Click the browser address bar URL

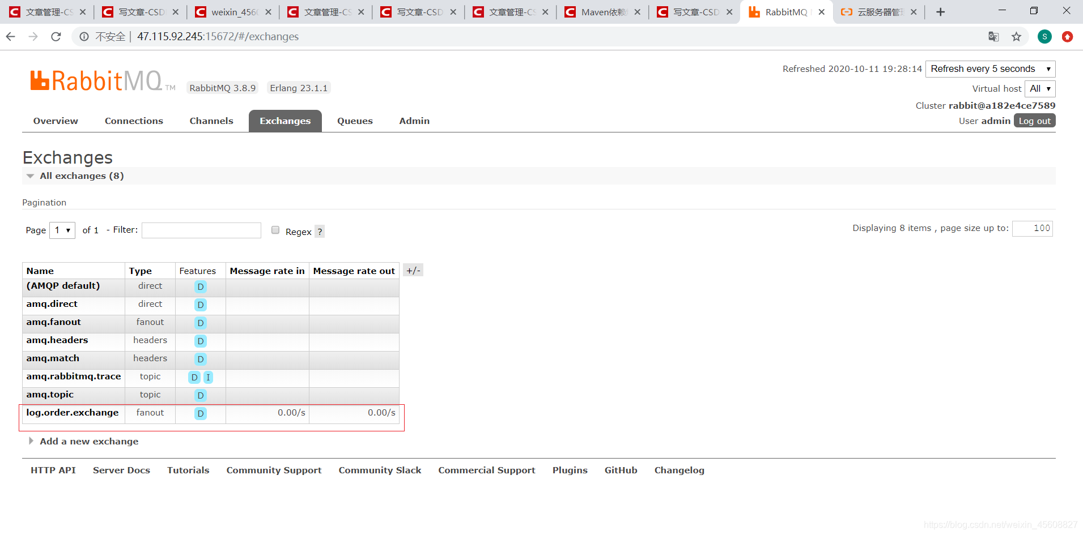click(x=218, y=37)
